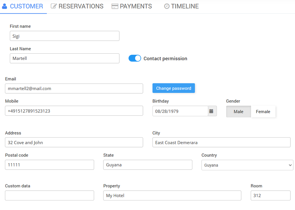Click the Address input field
The image size is (295, 210).
(74, 142)
